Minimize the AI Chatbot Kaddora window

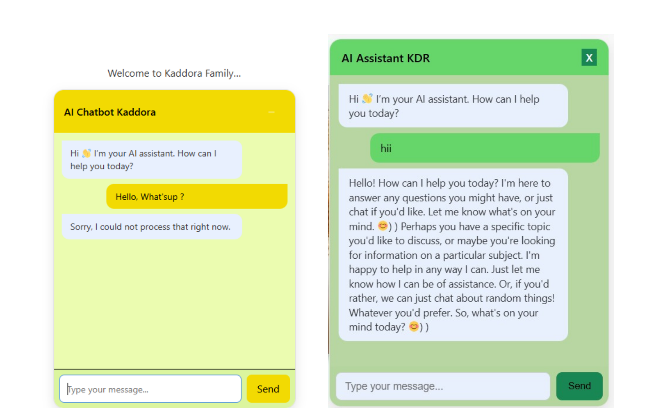pos(271,112)
